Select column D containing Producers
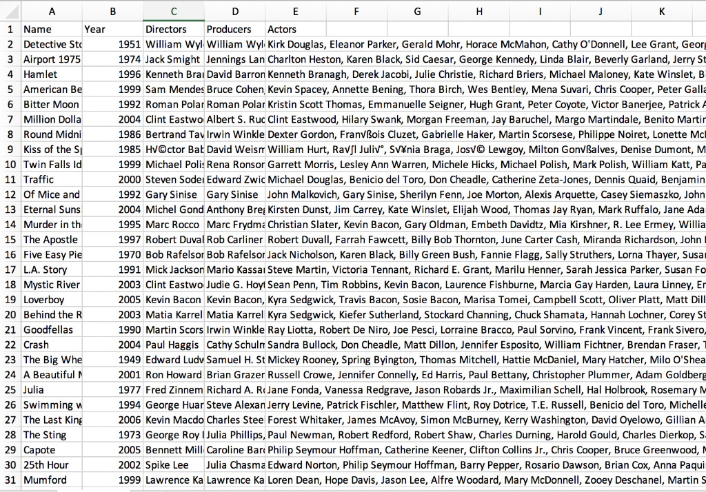 click(x=234, y=11)
